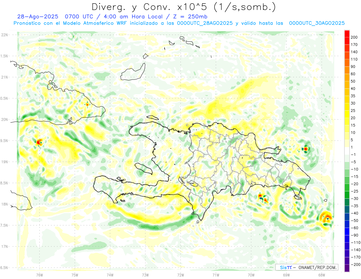This screenshot has height=279, width=361.
Task: Click the red top segment of the color scale
Action: click(x=347, y=33)
